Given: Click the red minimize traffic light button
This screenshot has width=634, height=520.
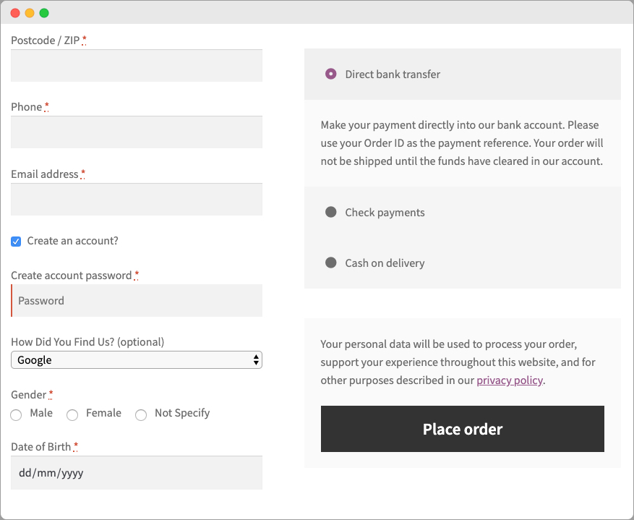Looking at the screenshot, I should point(16,12).
